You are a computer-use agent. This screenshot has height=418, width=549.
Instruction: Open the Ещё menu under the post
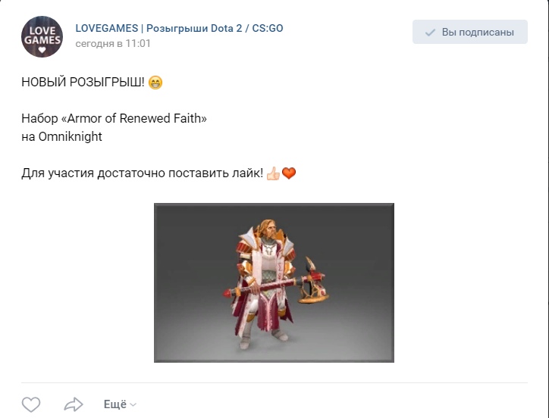click(x=115, y=404)
